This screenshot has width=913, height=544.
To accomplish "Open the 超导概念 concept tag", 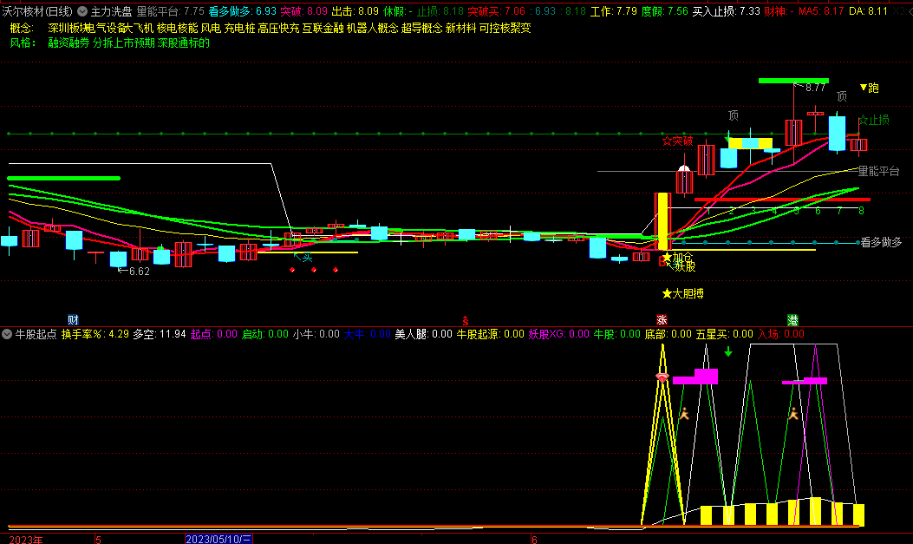I will pos(422,28).
